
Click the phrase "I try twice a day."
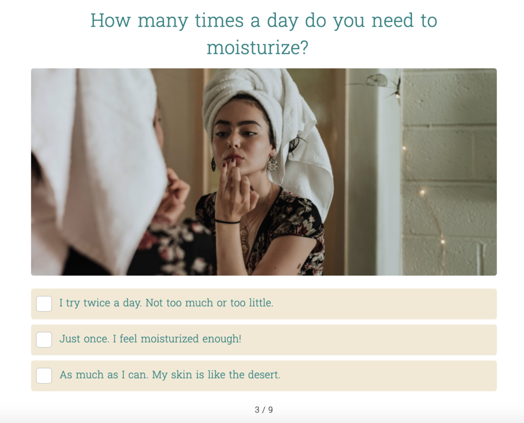101,303
